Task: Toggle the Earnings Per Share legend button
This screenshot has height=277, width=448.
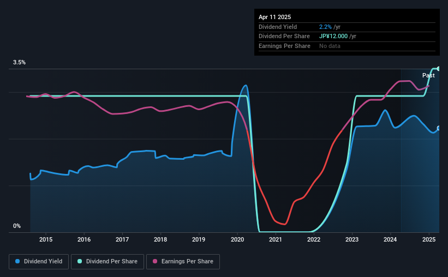Action: click(183, 262)
